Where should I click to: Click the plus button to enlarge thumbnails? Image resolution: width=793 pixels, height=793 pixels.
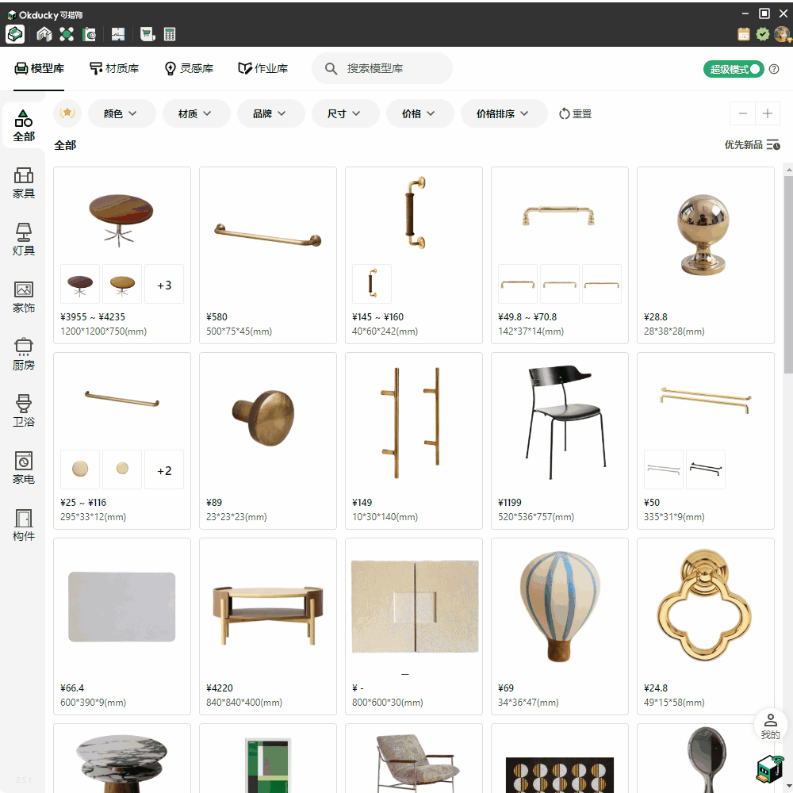pos(767,113)
